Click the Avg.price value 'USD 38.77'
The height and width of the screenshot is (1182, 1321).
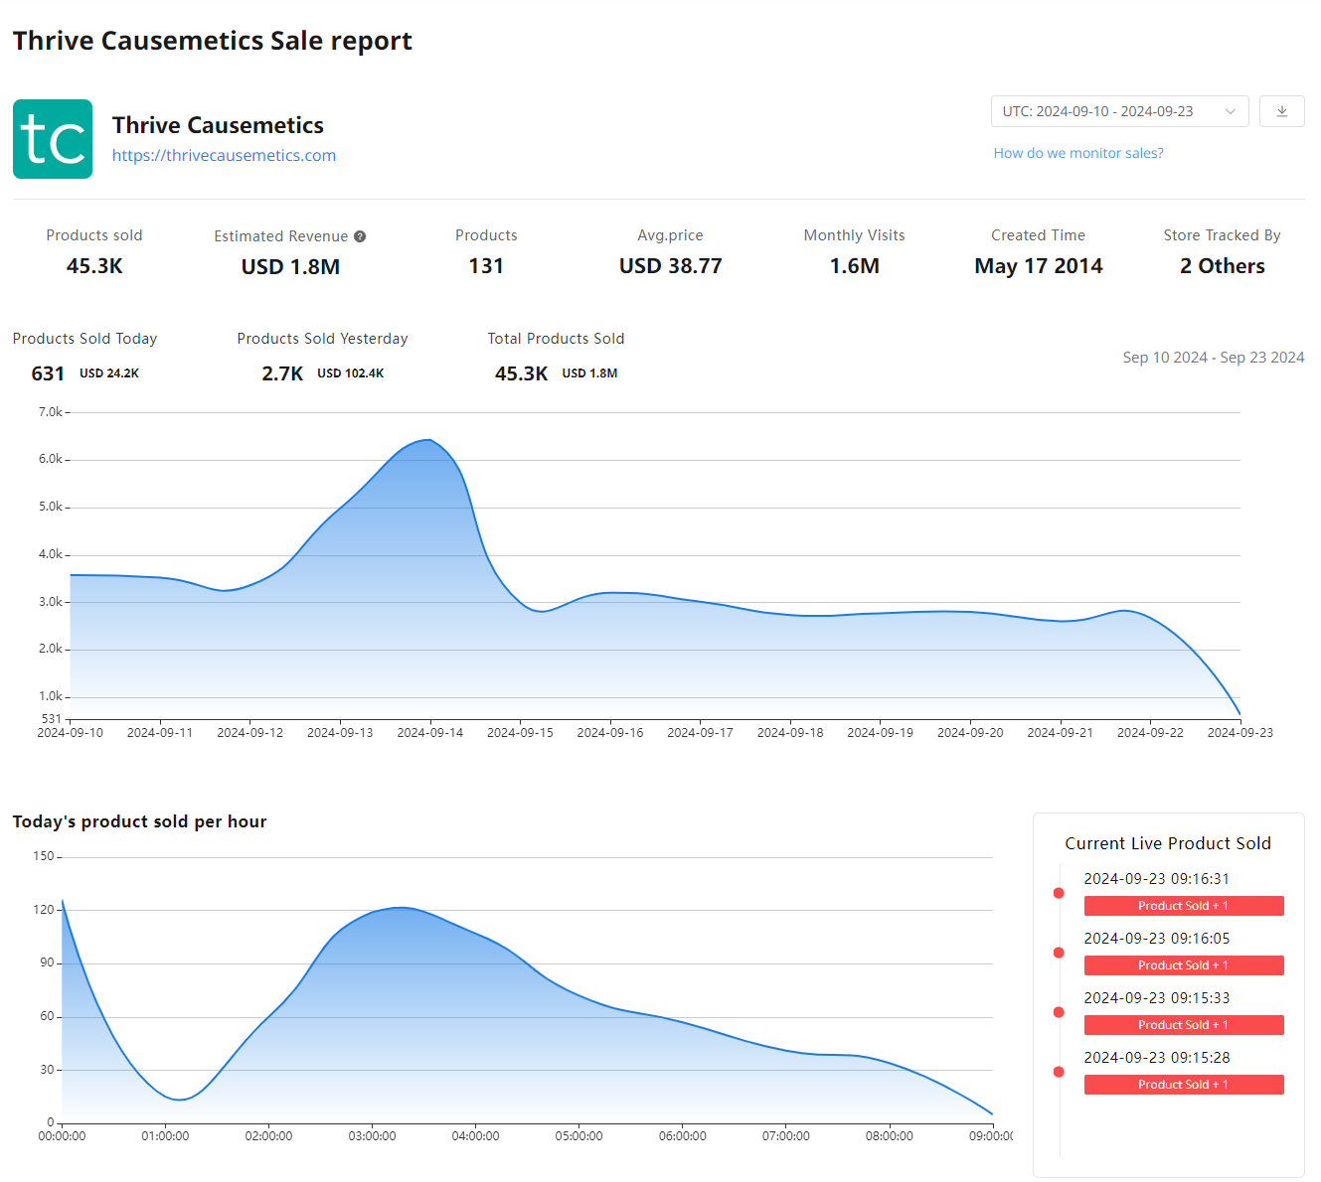tap(670, 266)
